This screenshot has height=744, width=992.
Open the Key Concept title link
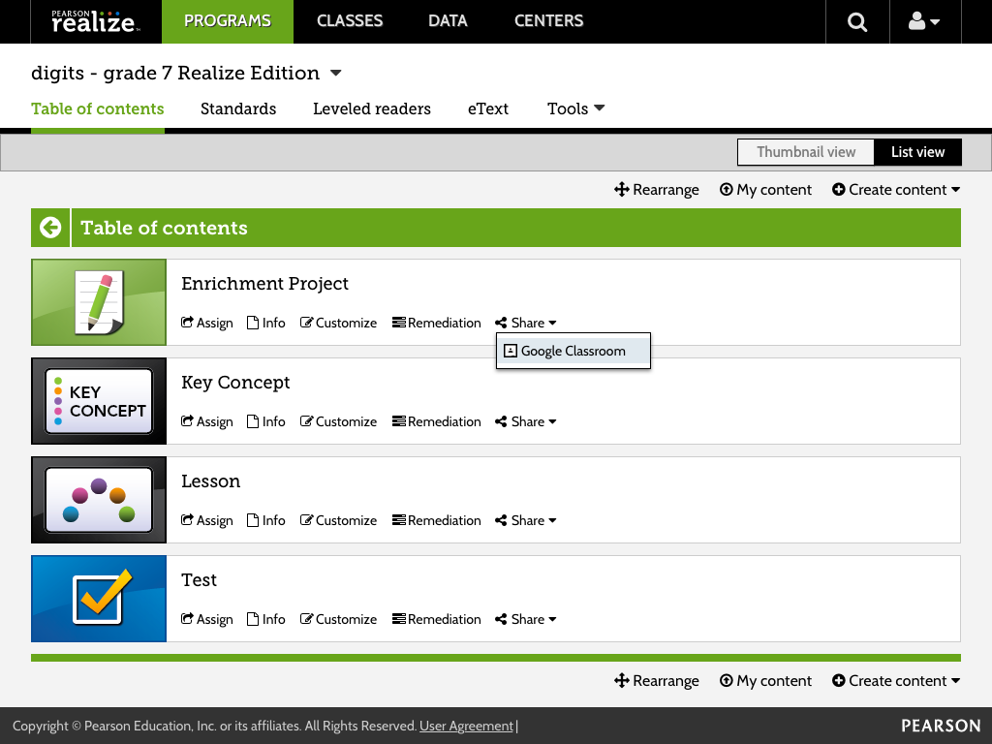tap(235, 382)
